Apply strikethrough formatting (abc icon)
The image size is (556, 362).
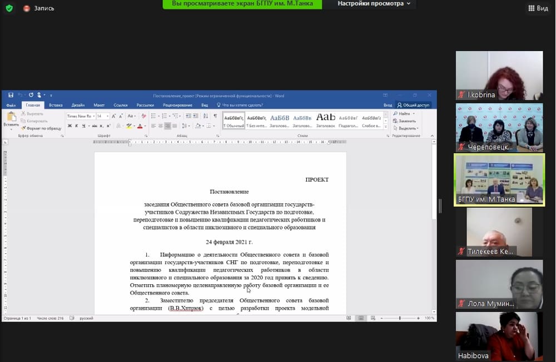coord(95,125)
